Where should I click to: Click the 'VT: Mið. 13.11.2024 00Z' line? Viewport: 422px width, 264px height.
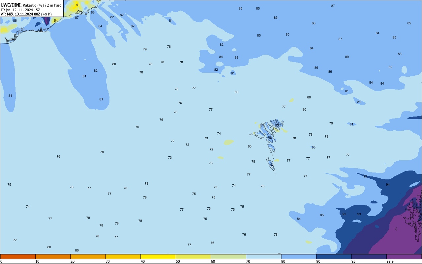(x=20, y=14)
